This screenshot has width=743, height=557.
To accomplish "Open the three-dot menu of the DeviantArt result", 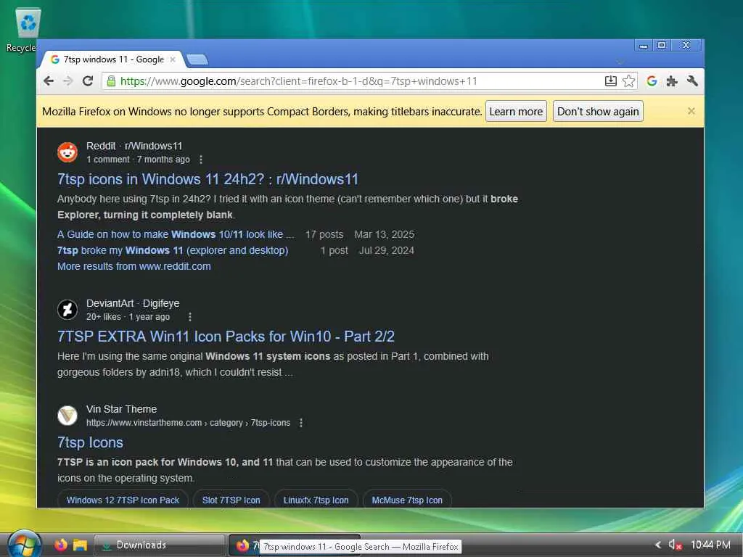I will [x=190, y=317].
